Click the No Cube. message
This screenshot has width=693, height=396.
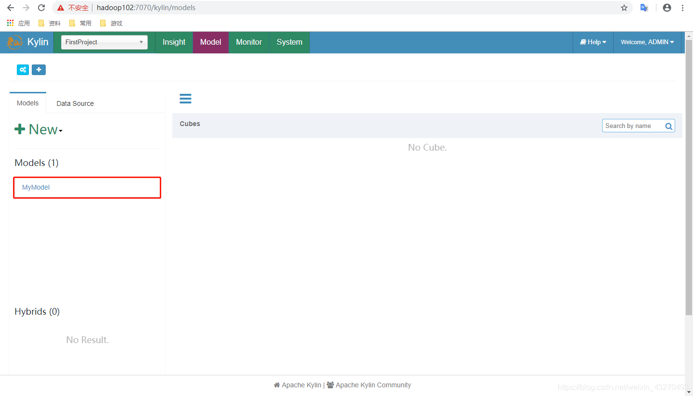(427, 147)
